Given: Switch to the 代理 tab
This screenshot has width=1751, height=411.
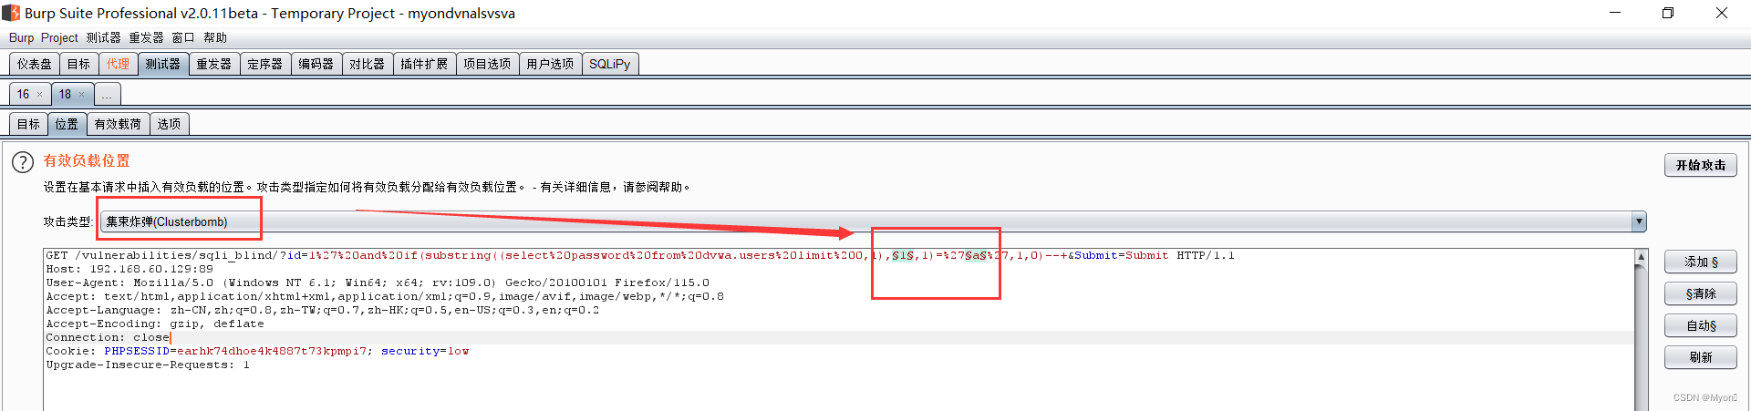Looking at the screenshot, I should pyautogui.click(x=118, y=64).
